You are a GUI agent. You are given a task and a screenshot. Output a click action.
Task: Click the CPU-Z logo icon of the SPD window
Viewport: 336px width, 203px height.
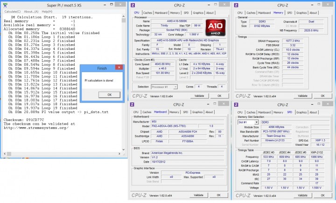pyautogui.click(x=236, y=105)
